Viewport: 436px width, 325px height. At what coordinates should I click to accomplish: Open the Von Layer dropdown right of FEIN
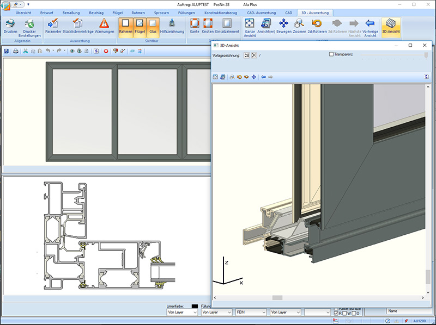tap(286, 312)
